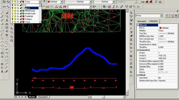Click the layer list scroll down arrow
Viewport: 179px width, 100px height.
(x=40, y=22)
